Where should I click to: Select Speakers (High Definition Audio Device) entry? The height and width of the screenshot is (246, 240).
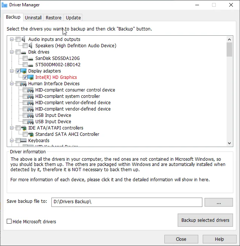click(76, 46)
